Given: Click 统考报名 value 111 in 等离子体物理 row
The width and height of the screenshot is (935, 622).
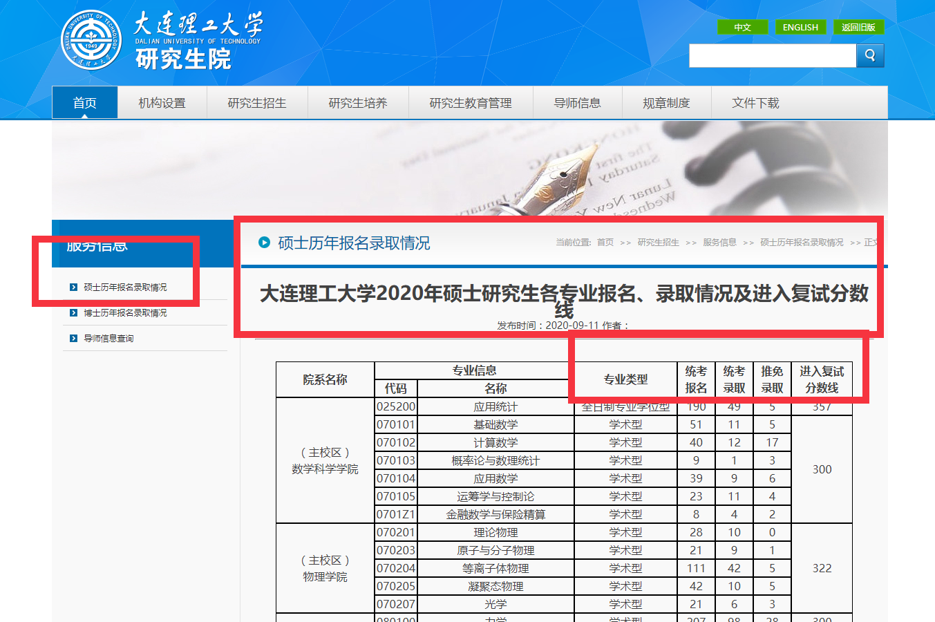Looking at the screenshot, I should click(696, 568).
